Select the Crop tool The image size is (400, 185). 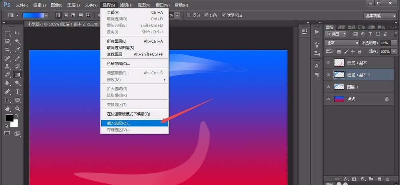click(x=8, y=49)
